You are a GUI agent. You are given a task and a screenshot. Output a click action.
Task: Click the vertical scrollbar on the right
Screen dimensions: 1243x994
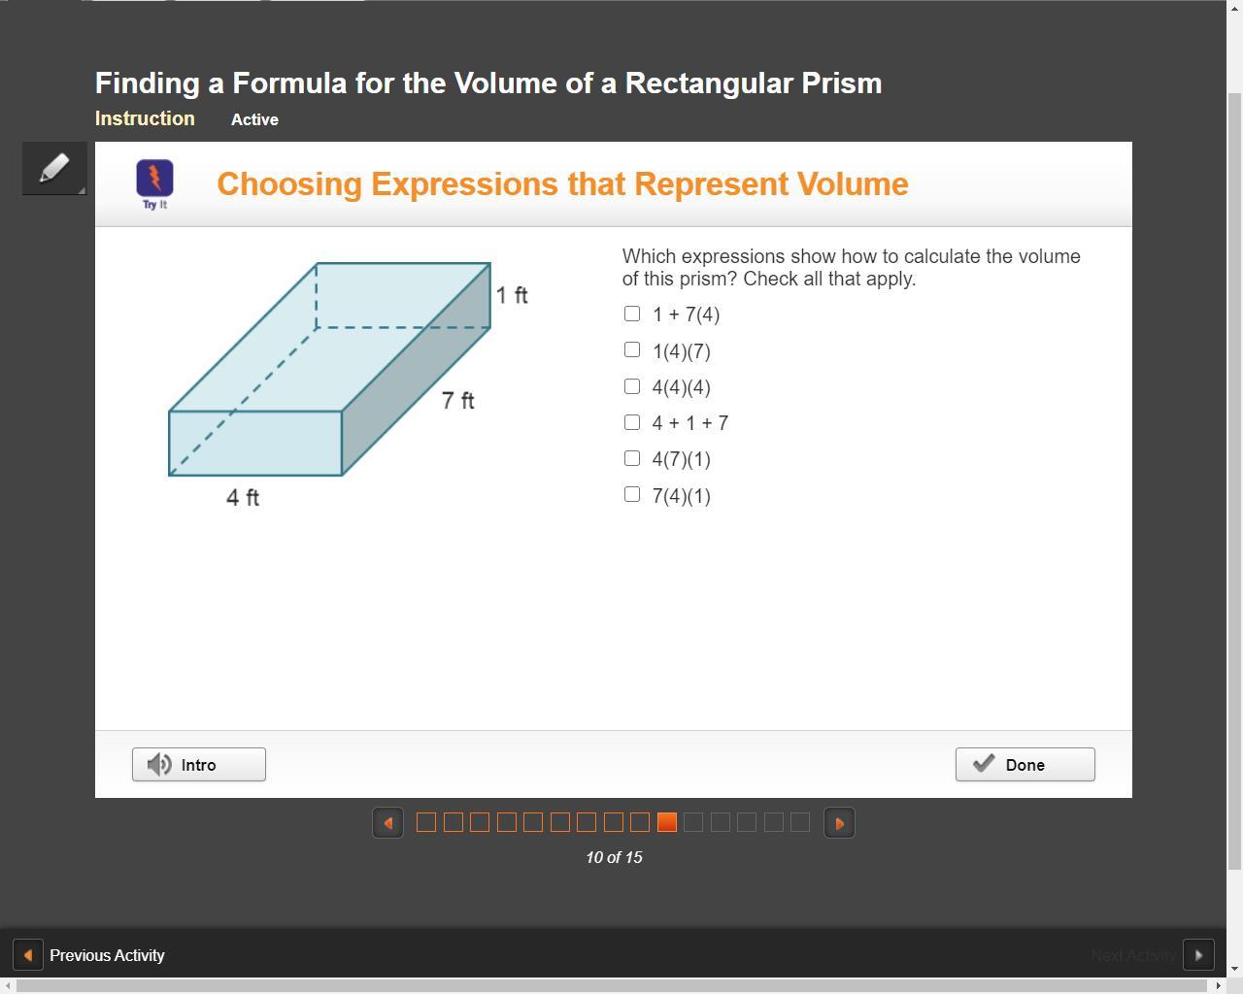[1234, 485]
